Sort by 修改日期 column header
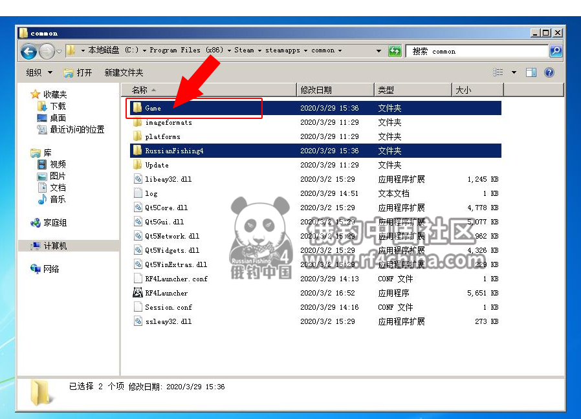 click(x=335, y=90)
